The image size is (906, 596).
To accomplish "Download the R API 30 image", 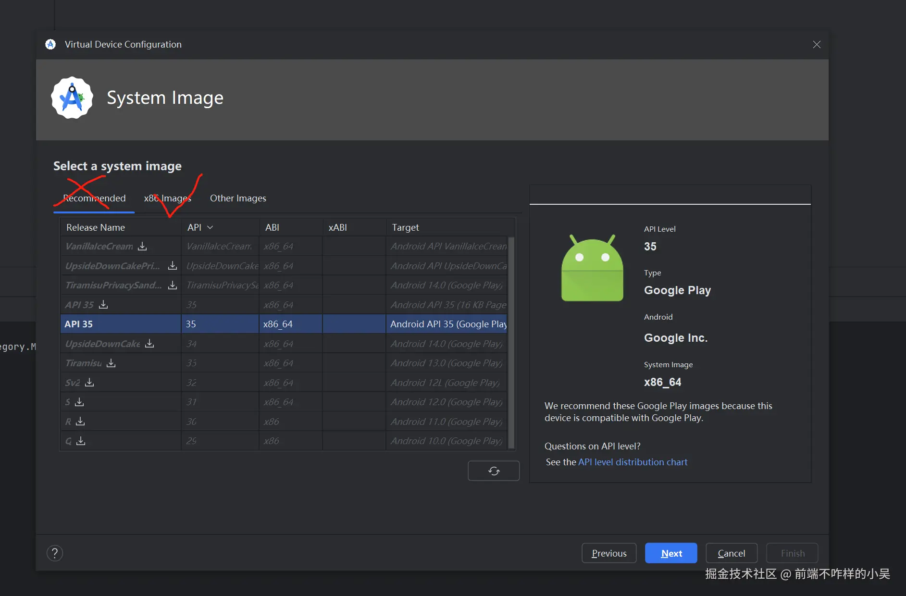I will tap(80, 422).
